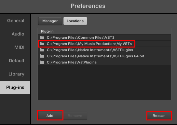The width and height of the screenshot is (177, 125).
Task: Click the folder icon next to C:\Program Files\VstPlugins
Action: tap(42, 62)
